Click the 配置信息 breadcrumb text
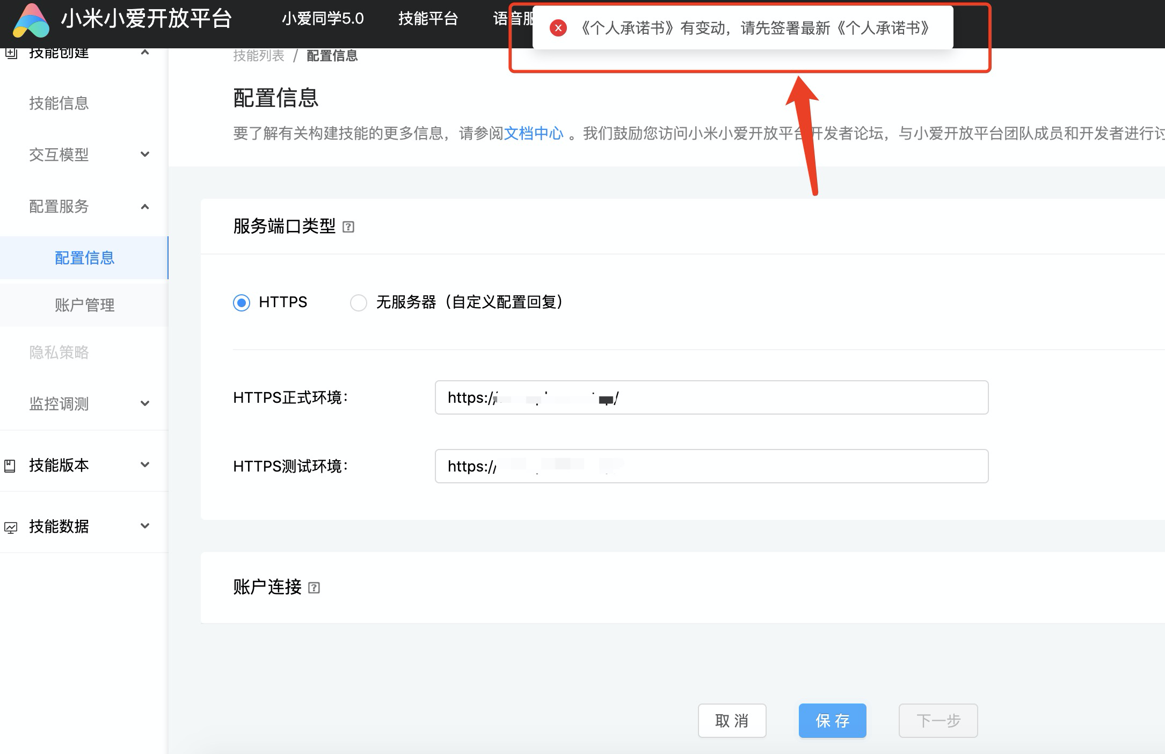The height and width of the screenshot is (754, 1165). click(332, 56)
